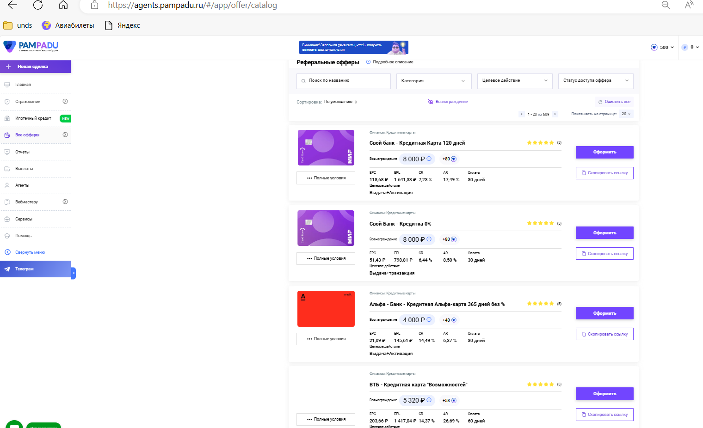Viewport: 703px width, 428px height.
Task: Open Страхование sidebar section
Action: click(x=28, y=102)
